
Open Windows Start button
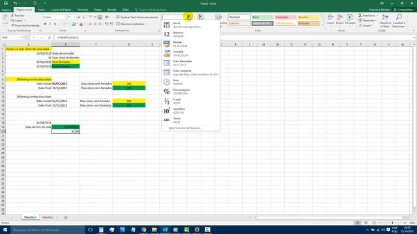click(x=5, y=229)
